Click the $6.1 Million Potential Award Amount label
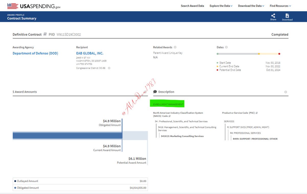This screenshot has height=194, width=307. (131, 160)
